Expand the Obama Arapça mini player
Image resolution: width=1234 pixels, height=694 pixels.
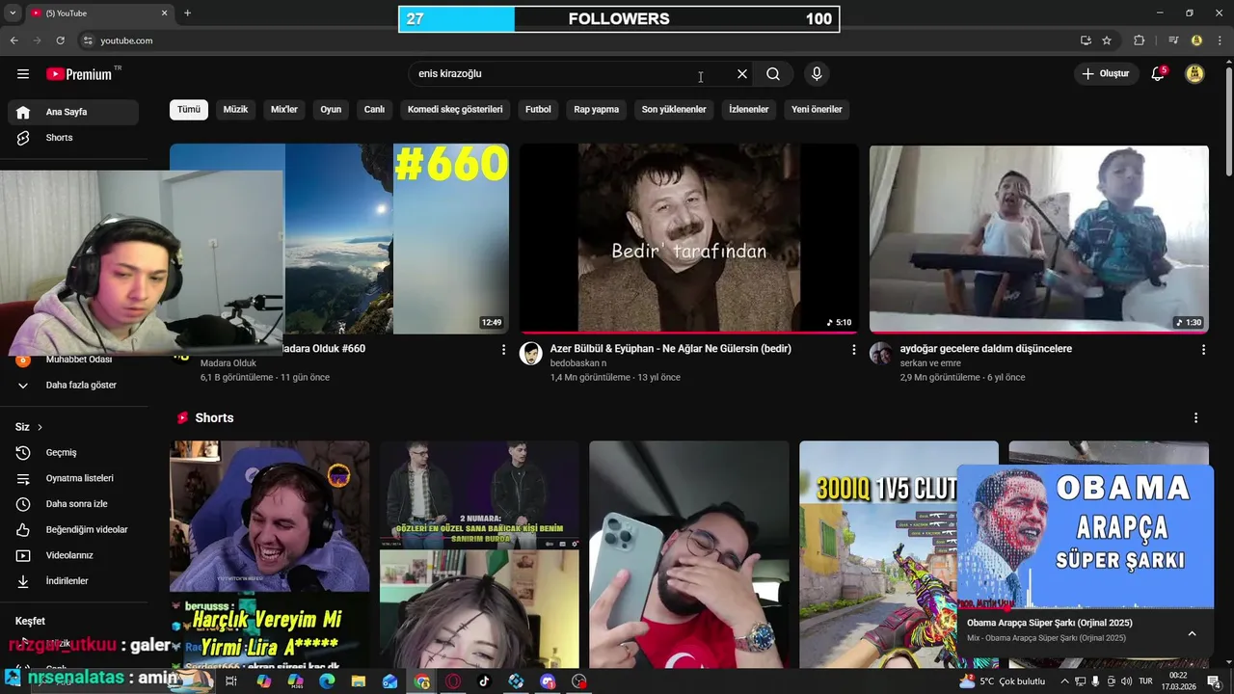coord(1192,633)
